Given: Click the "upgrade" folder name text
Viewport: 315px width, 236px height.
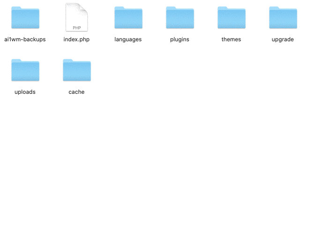Looking at the screenshot, I should click(x=283, y=39).
